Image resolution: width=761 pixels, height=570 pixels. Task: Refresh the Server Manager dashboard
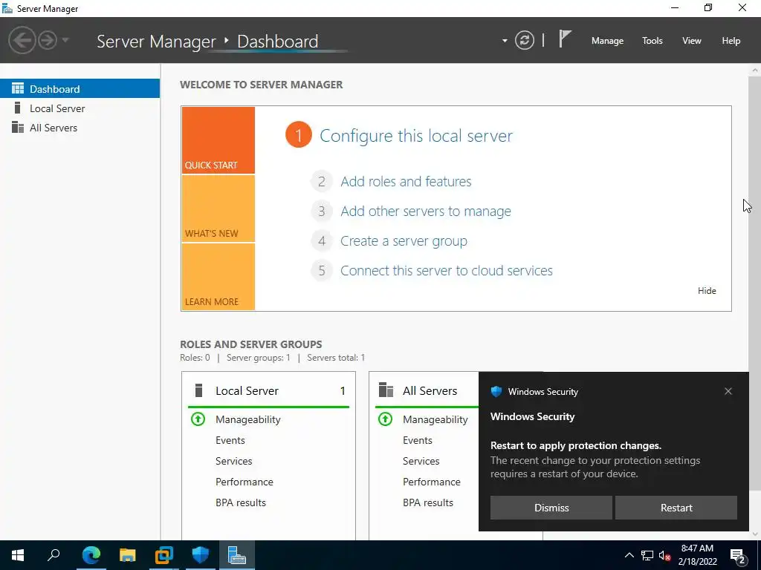524,40
